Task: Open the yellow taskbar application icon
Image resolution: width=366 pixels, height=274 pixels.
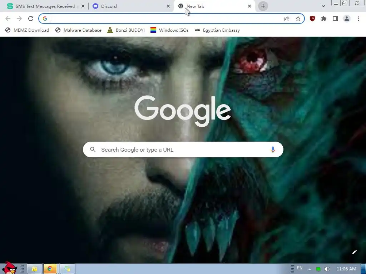Action: (35, 269)
